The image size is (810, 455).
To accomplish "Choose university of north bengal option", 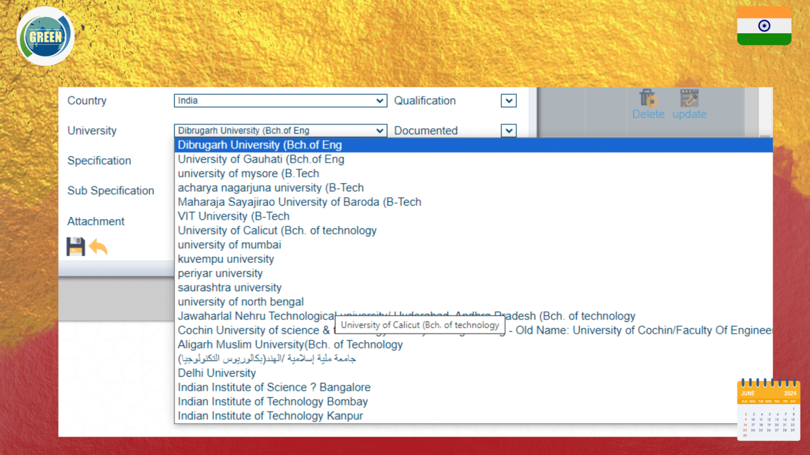I will tap(474, 301).
